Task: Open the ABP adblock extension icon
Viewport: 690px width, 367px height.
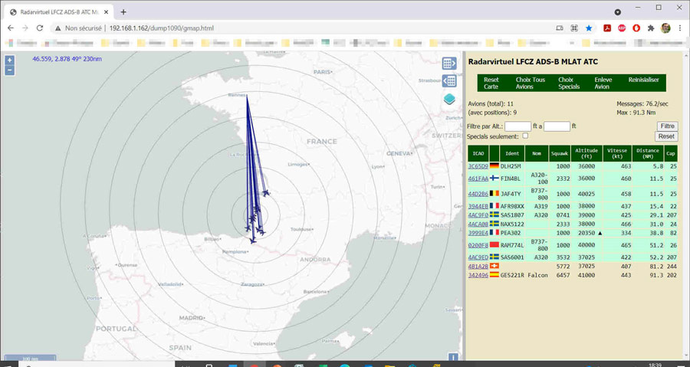Action: pos(622,28)
